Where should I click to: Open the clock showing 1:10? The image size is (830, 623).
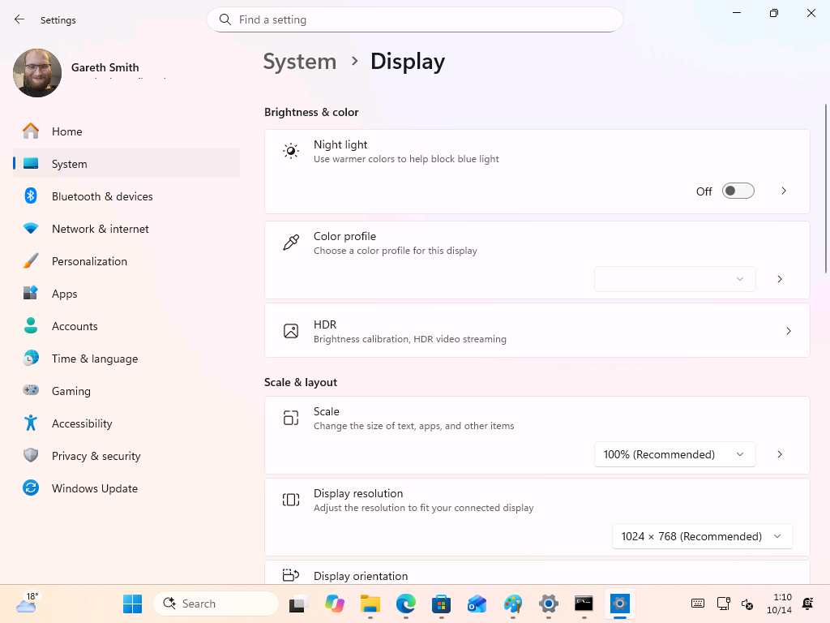pyautogui.click(x=780, y=604)
